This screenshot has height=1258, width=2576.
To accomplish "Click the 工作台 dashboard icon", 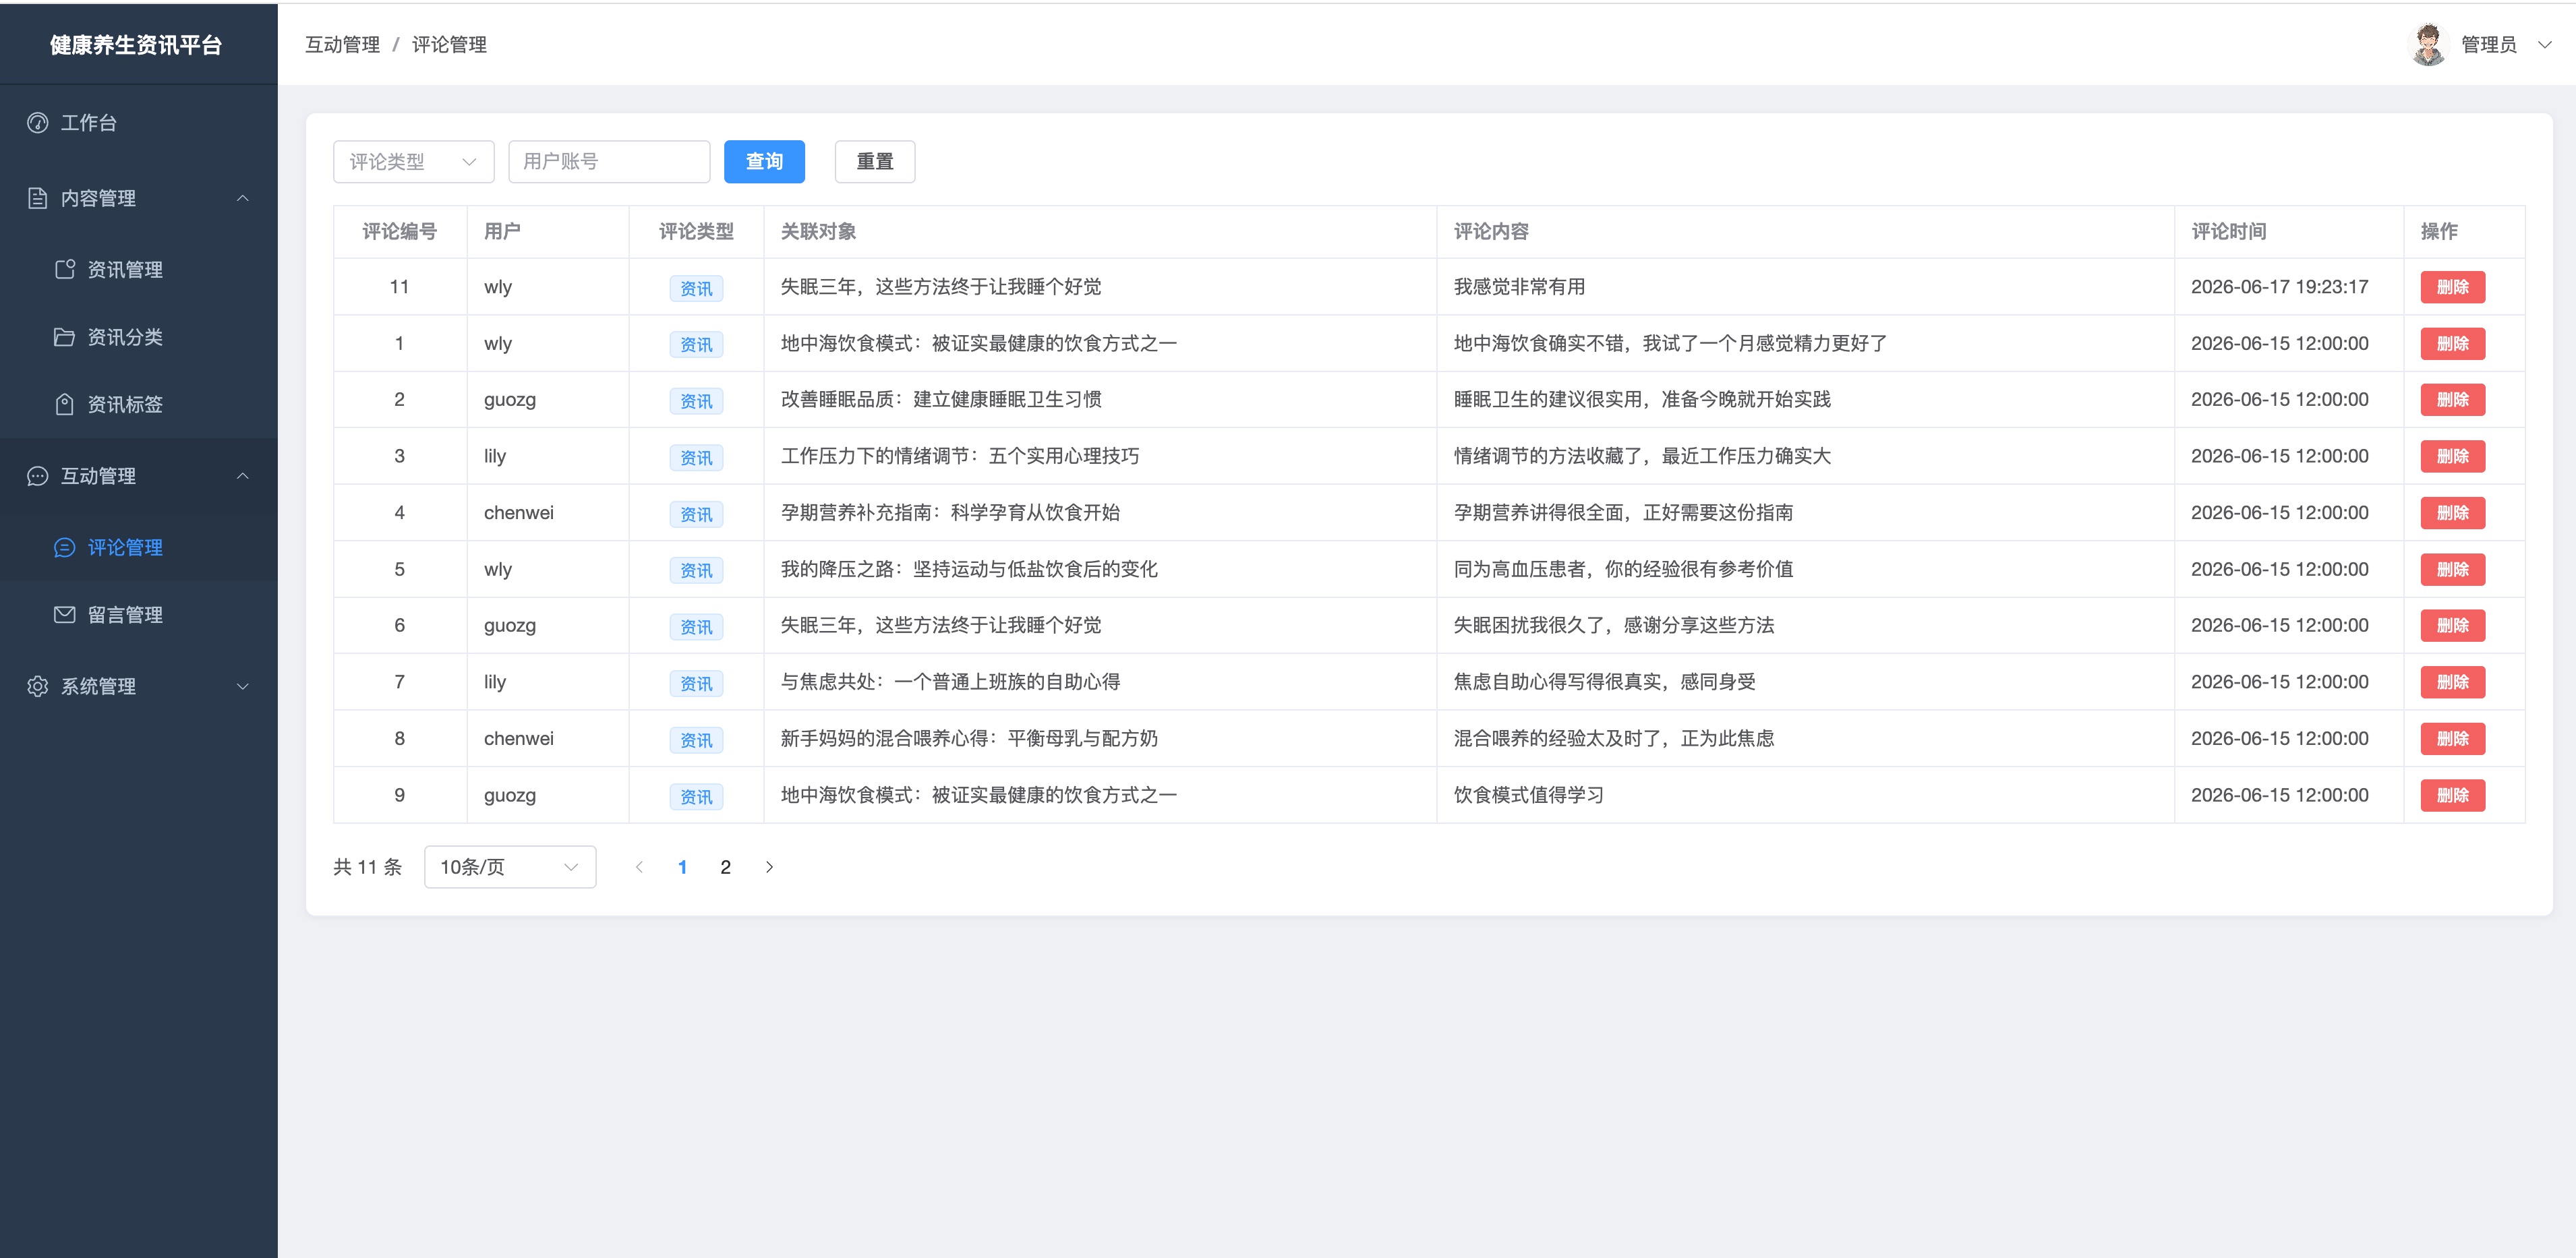I will click(38, 123).
